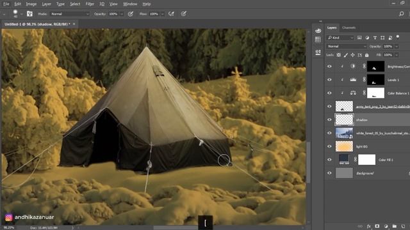This screenshot has width=410, height=230.
Task: Close the Untitled-1 document tab
Action: click(x=74, y=24)
